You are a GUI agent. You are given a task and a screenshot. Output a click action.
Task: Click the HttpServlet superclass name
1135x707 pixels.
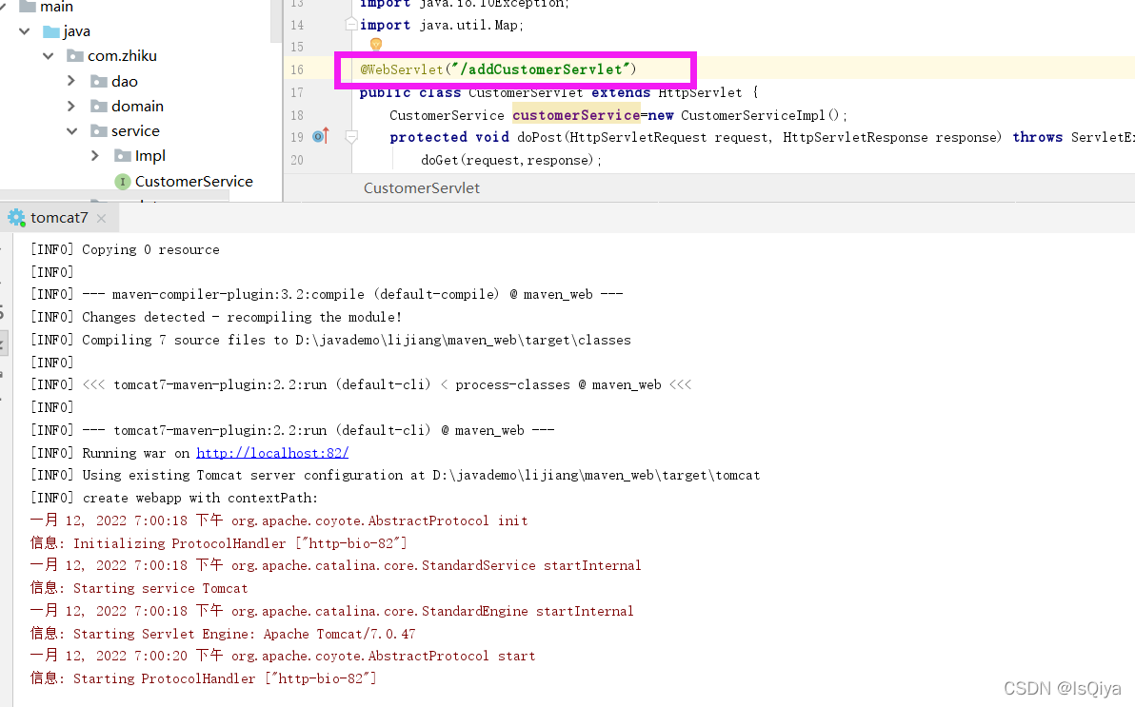click(700, 92)
